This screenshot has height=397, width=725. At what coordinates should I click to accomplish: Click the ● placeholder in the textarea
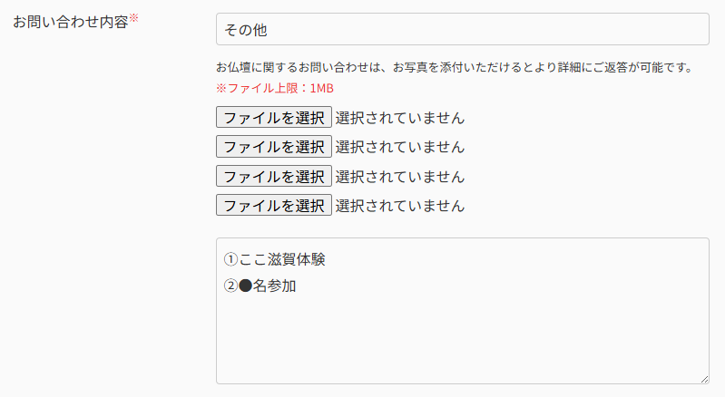245,287
